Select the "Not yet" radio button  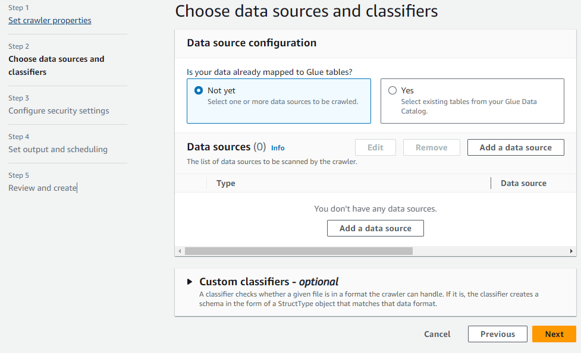pyautogui.click(x=199, y=91)
